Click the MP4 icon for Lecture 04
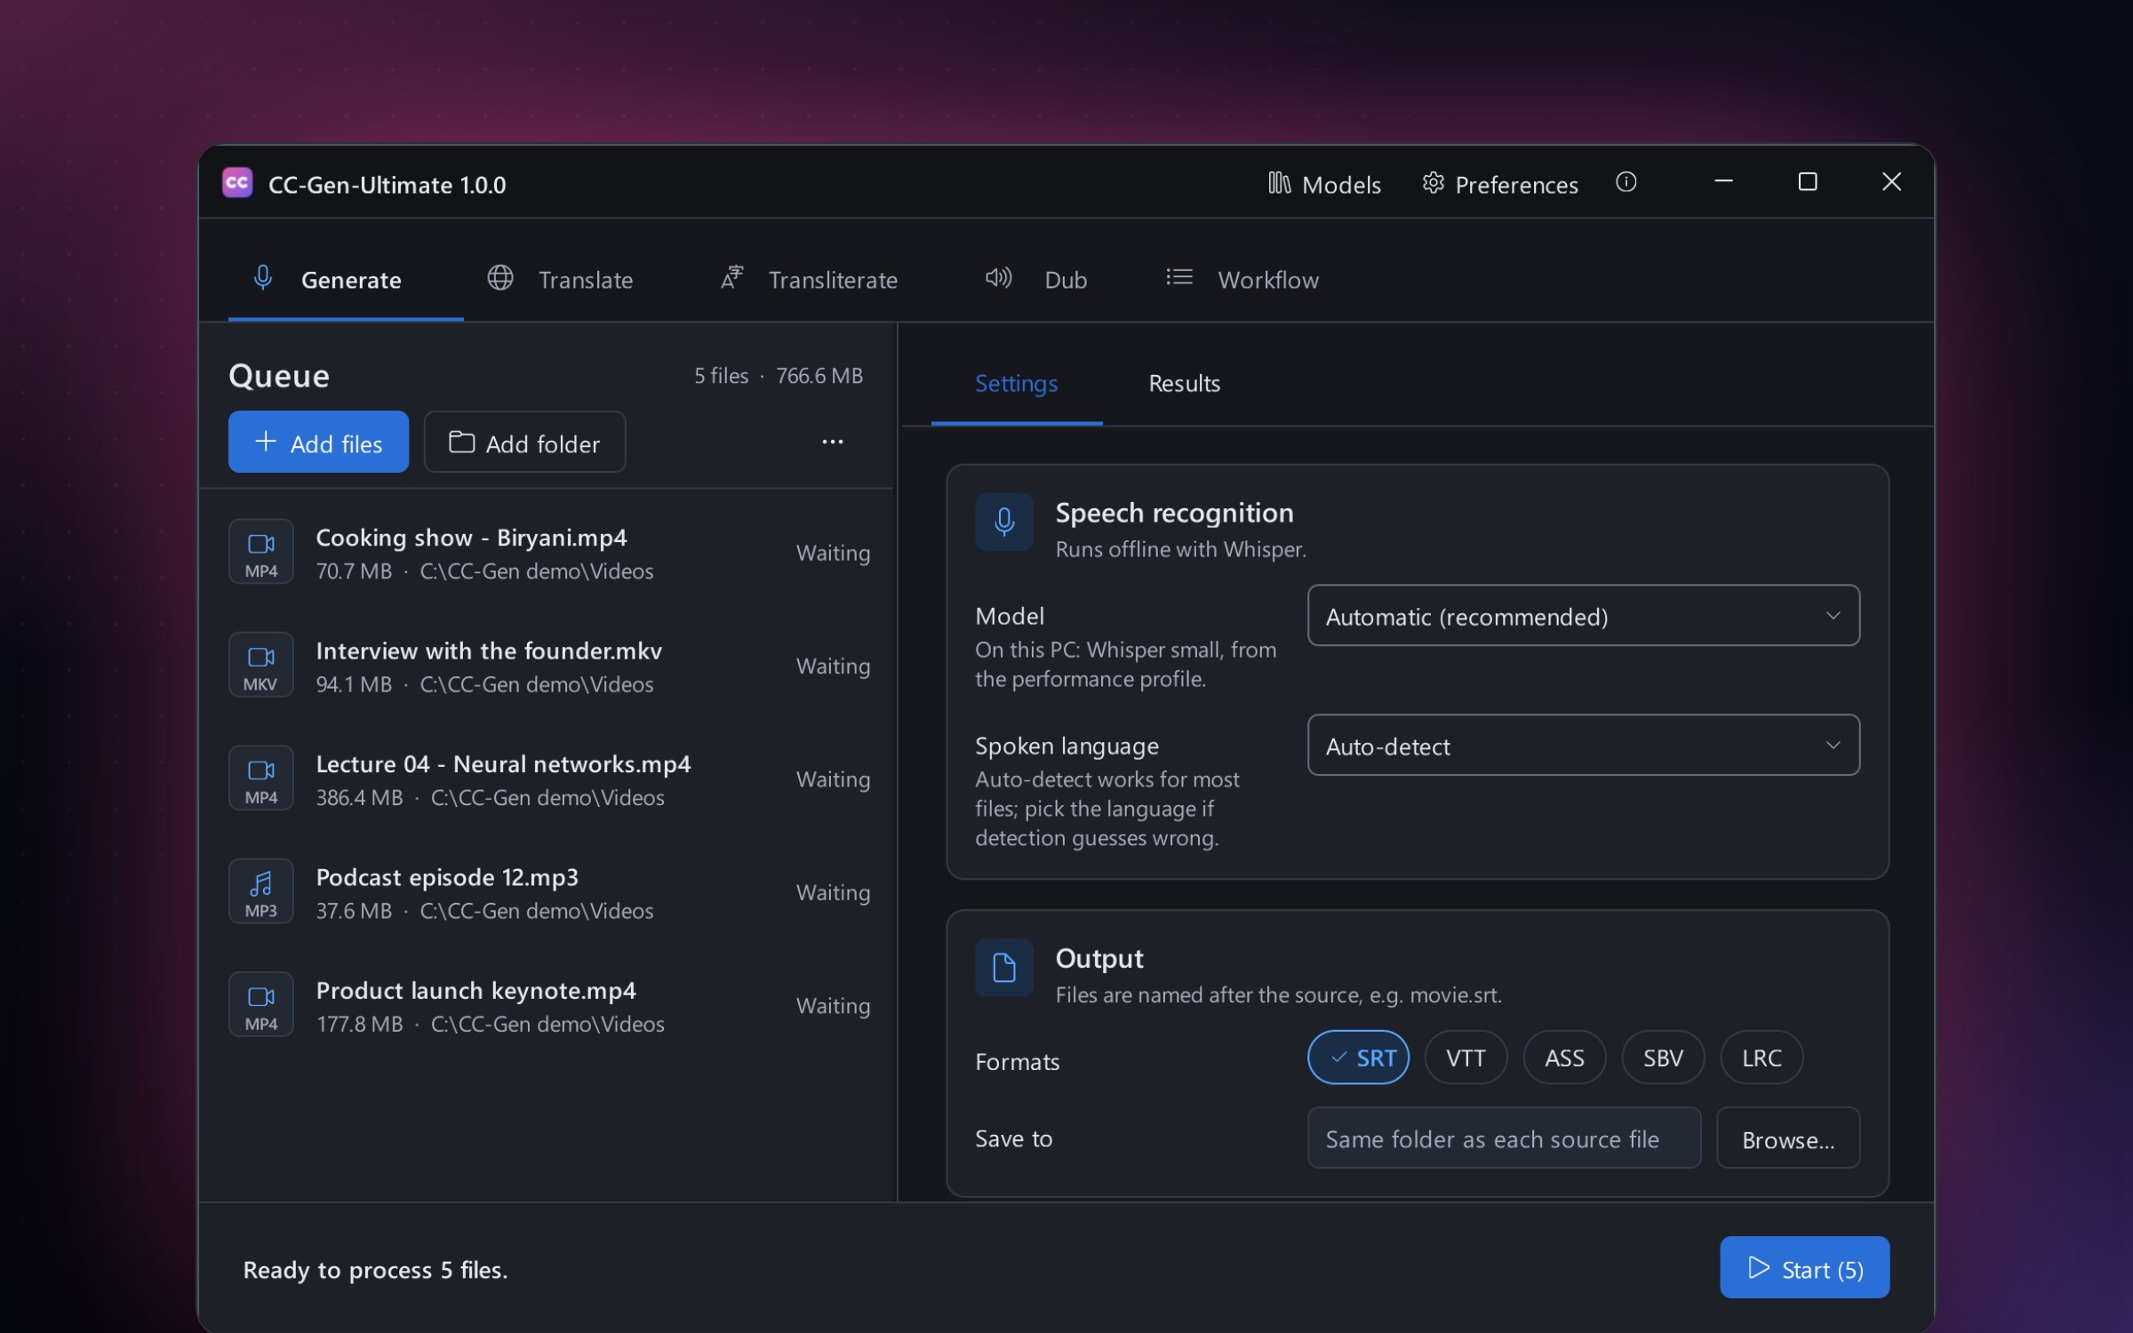Image resolution: width=2133 pixels, height=1333 pixels. (x=260, y=778)
